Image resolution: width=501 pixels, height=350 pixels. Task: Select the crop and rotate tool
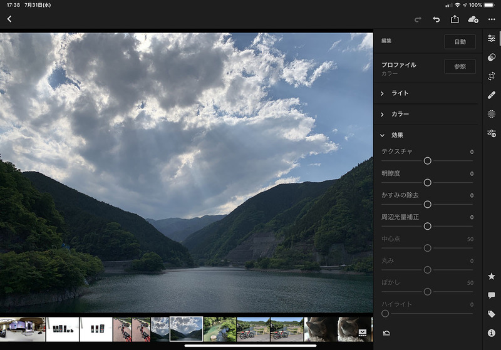coord(492,76)
